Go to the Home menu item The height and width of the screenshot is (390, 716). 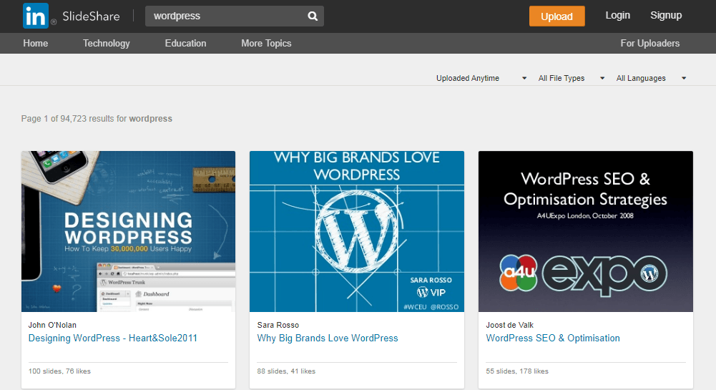click(36, 44)
